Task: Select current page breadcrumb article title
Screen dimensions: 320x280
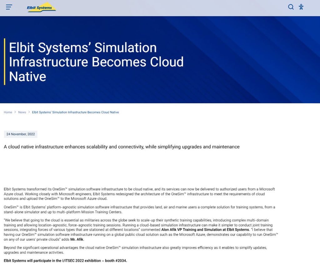Action: coord(75,112)
